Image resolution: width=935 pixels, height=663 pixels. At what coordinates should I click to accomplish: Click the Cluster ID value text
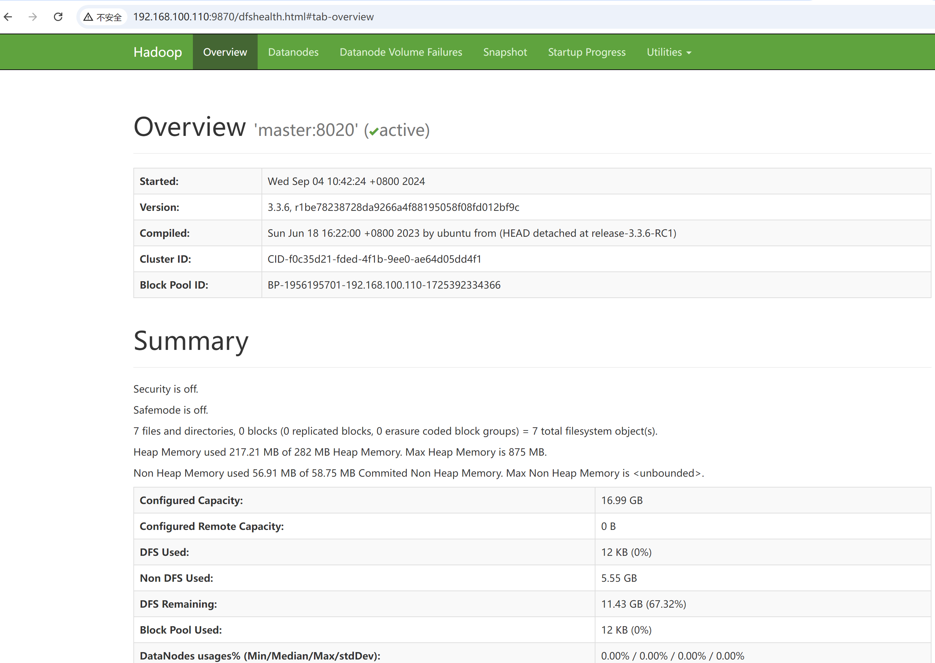tap(374, 259)
